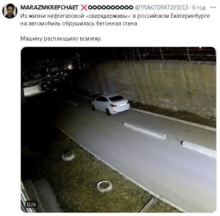The height and width of the screenshot is (216, 220).
Task: Click the lower tire planter on the grass
Action: 105,186
